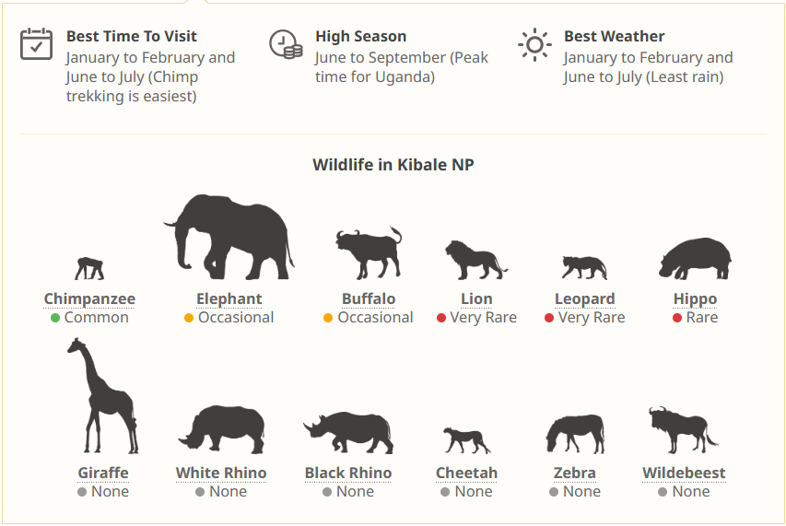Screen dimensions: 786x526
Task: Open the Leopard link
Action: tap(584, 299)
